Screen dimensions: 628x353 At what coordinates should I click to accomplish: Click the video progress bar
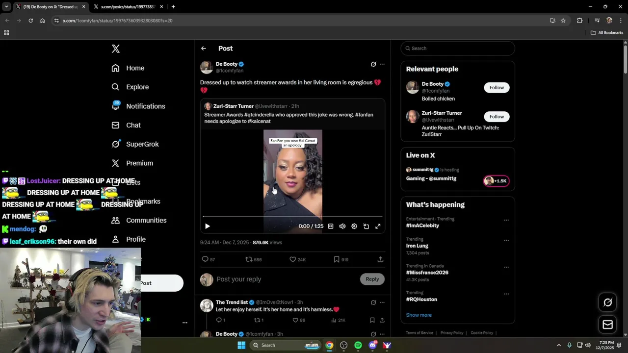[x=292, y=216]
